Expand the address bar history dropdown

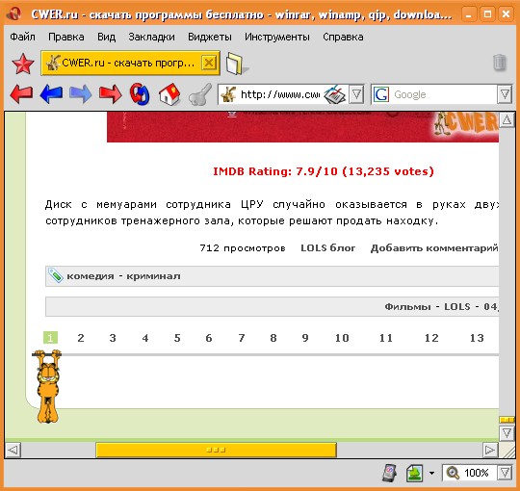356,94
